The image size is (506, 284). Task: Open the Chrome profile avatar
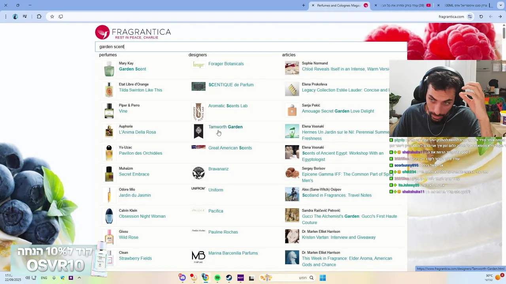click(15, 17)
